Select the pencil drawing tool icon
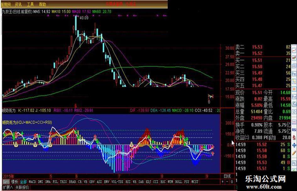The height and width of the screenshot is (191, 297). coord(294,153)
